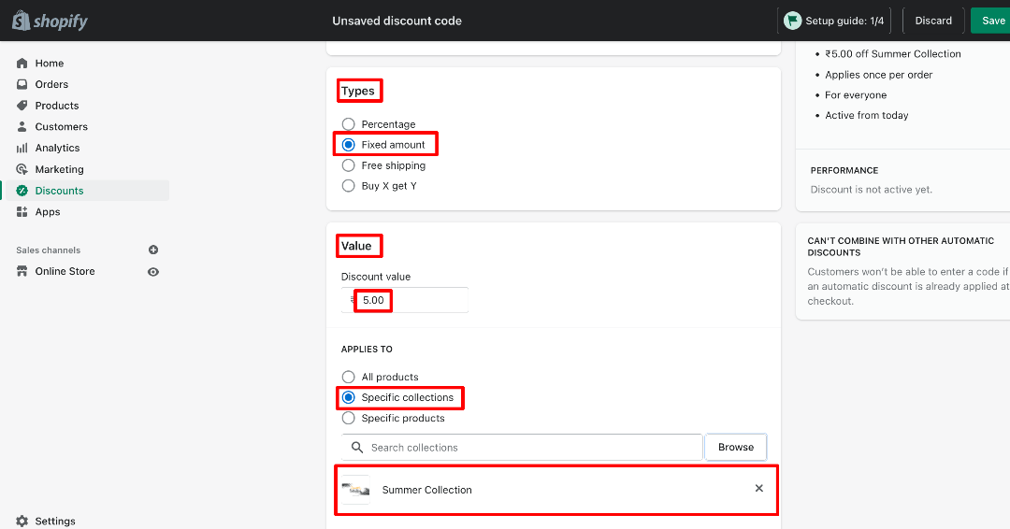Click the Marketing target icon
The image size is (1010, 529).
(x=22, y=169)
